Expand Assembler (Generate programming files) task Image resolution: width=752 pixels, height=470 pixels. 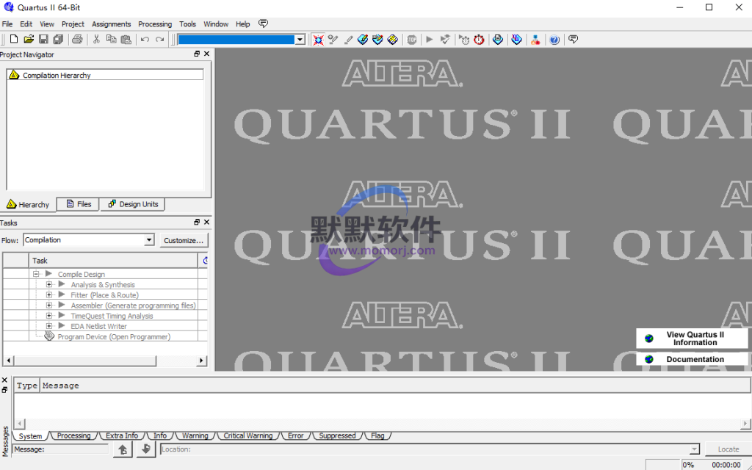[x=49, y=305]
